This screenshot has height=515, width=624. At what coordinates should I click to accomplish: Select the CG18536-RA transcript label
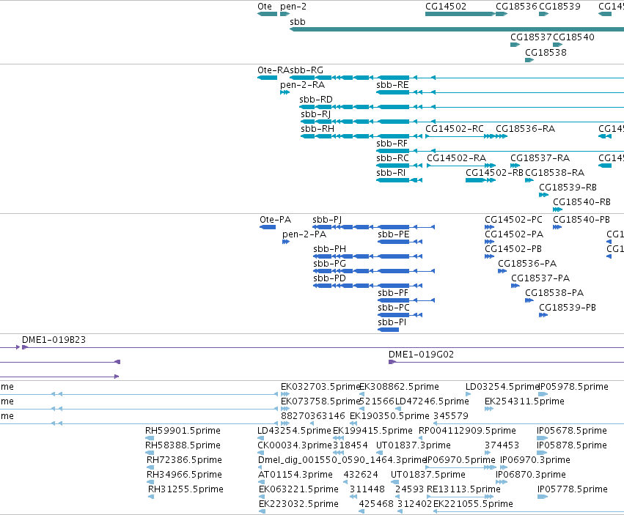525,129
